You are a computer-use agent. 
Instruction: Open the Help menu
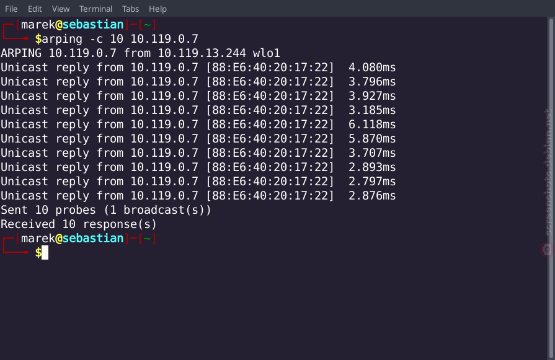point(158,9)
